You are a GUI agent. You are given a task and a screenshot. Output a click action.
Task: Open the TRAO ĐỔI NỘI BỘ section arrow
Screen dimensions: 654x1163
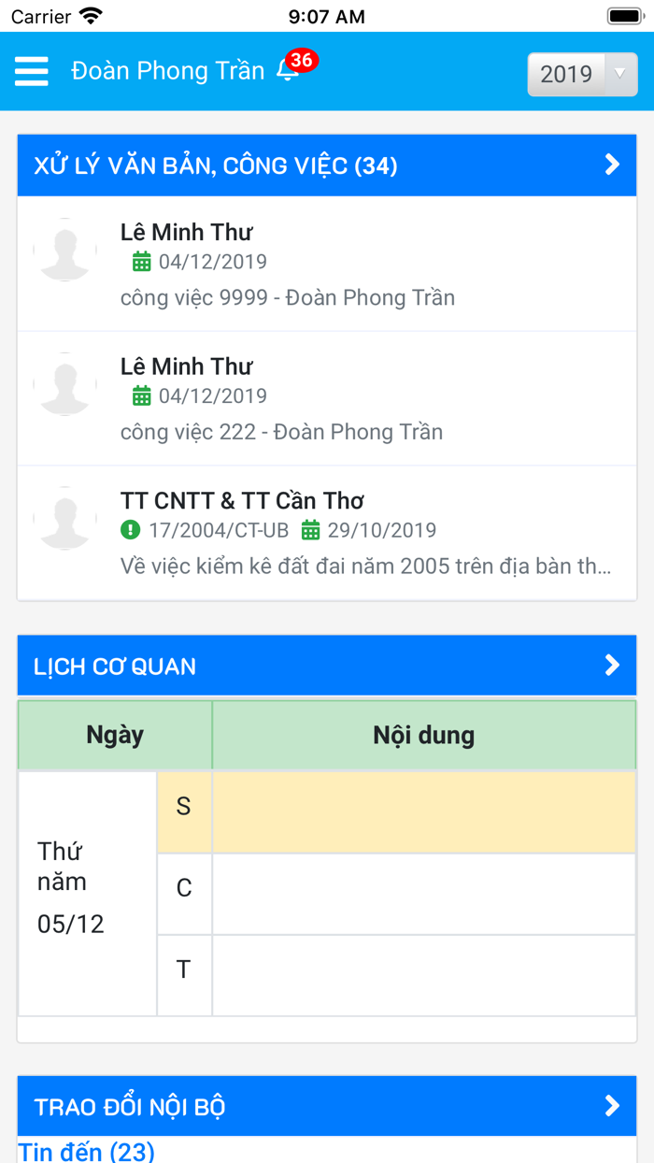click(612, 1106)
